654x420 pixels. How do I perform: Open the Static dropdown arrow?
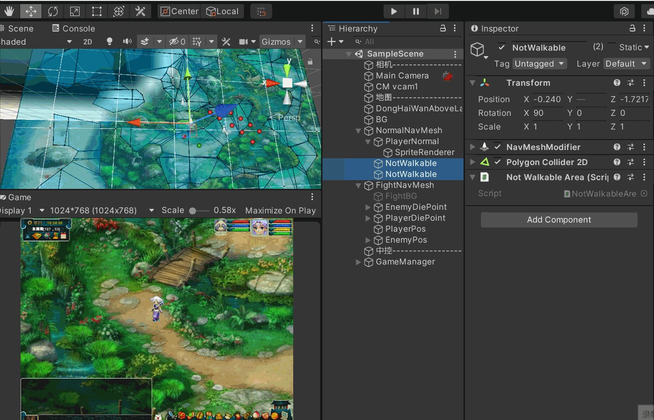[647, 47]
